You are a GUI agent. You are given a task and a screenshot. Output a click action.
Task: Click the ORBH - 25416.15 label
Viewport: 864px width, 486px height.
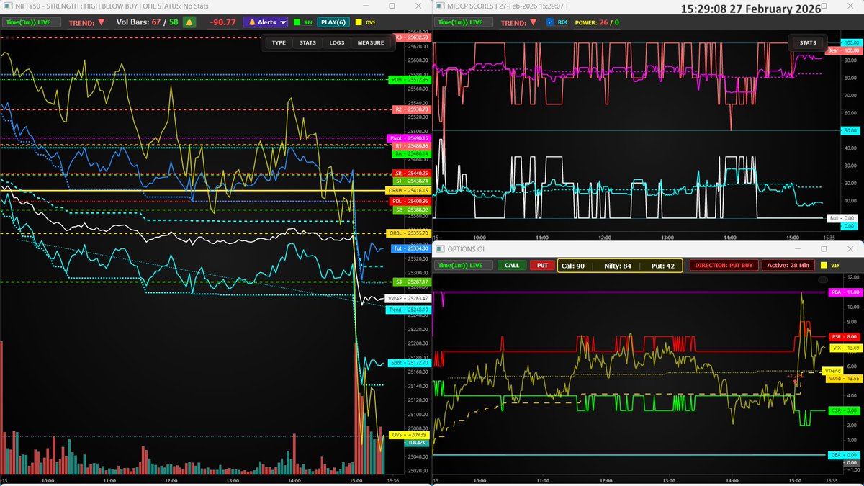pyautogui.click(x=408, y=191)
